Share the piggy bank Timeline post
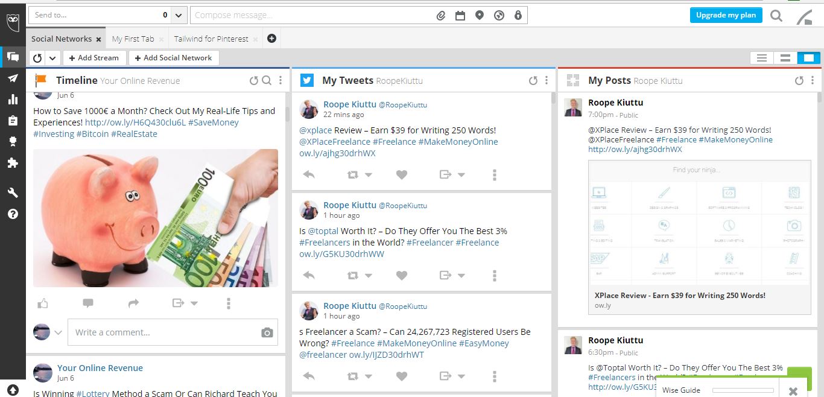This screenshot has width=824, height=397. (134, 303)
